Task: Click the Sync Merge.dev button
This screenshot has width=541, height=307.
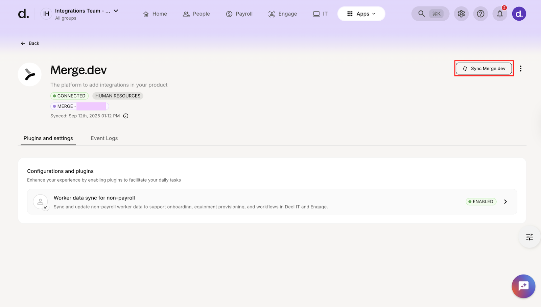Action: click(484, 69)
